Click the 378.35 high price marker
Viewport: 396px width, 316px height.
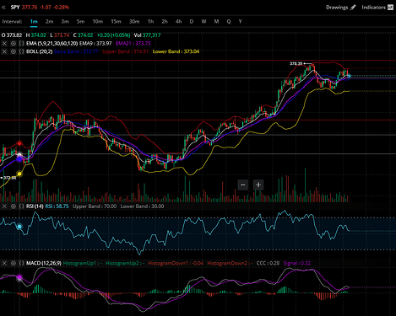coord(296,63)
